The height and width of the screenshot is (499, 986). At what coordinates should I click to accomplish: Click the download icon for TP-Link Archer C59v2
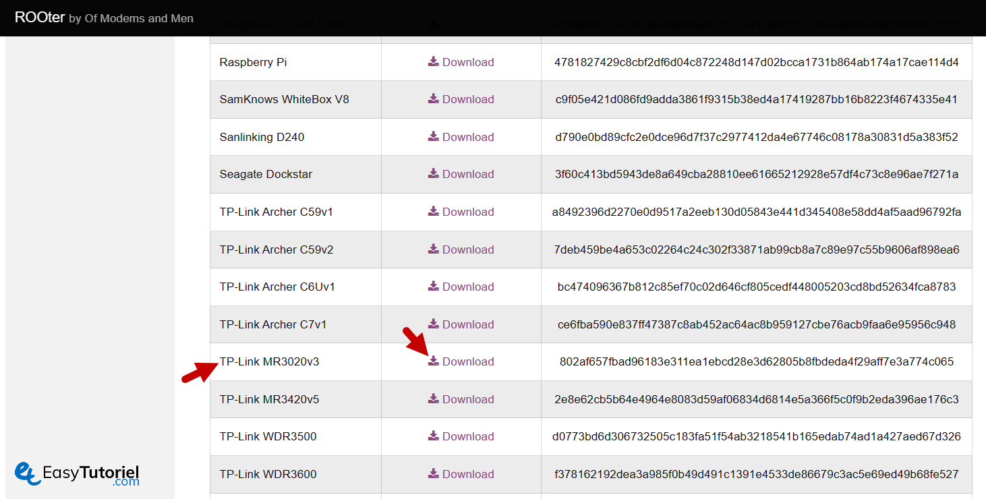(x=434, y=249)
